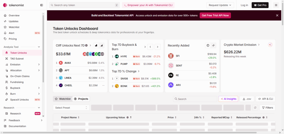Click the Cliff Unlocks info icon
This screenshot has height=134, width=284.
pos(87,45)
